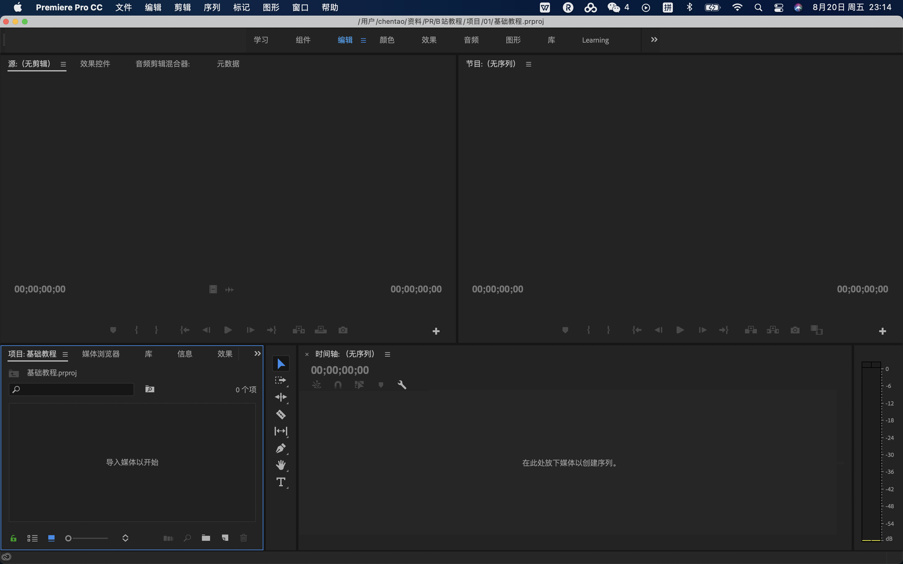Image resolution: width=903 pixels, height=564 pixels.
Task: Select the Type tool
Action: click(281, 482)
